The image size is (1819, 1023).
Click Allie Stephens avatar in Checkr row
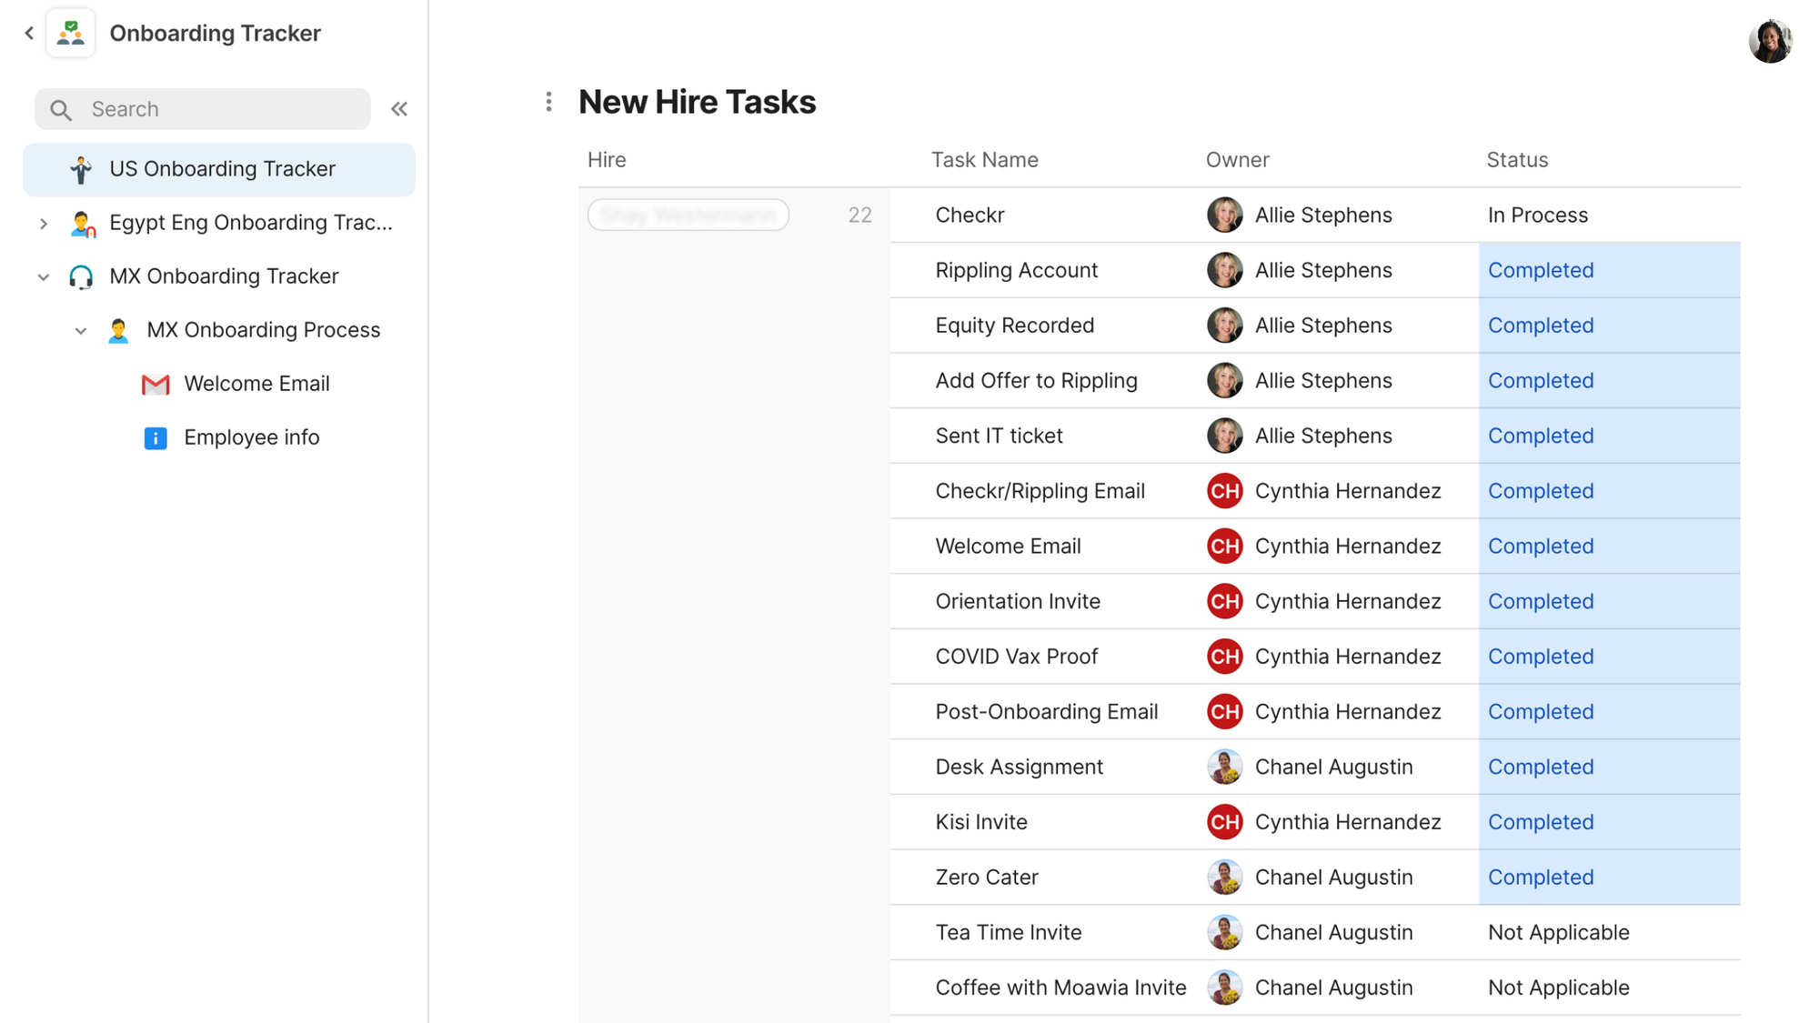(1224, 216)
